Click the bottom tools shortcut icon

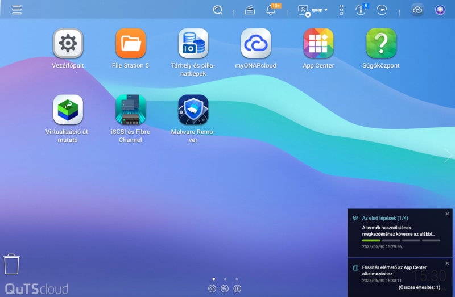pos(225,288)
